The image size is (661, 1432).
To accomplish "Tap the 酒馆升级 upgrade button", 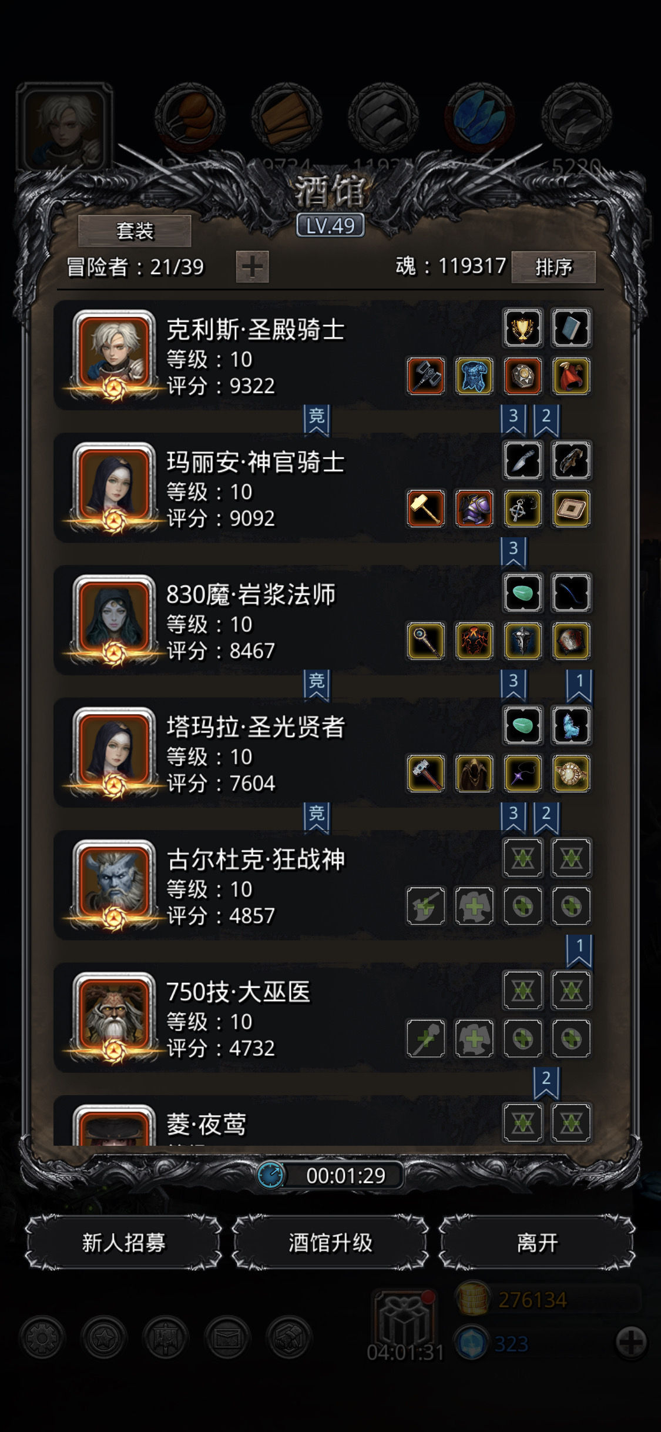I will [330, 1243].
